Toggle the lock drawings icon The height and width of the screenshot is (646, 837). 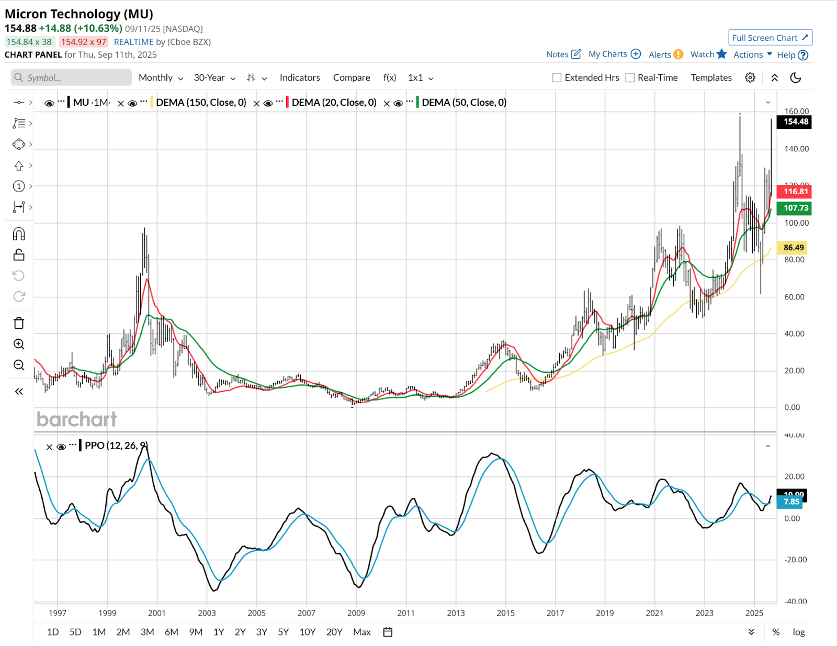click(19, 255)
